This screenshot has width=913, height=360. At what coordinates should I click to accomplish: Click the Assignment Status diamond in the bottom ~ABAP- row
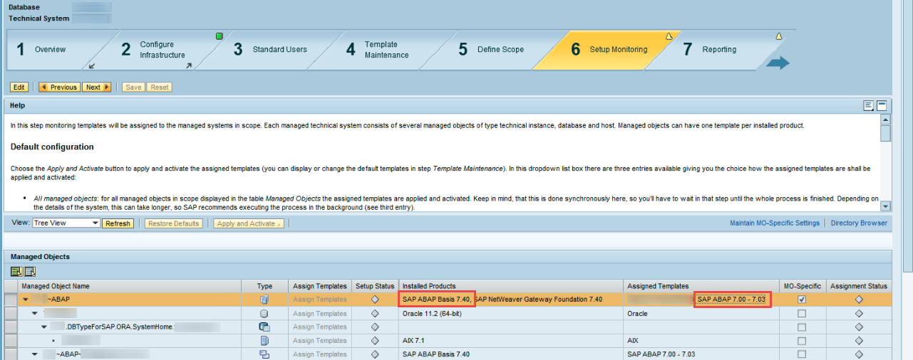coord(859,354)
